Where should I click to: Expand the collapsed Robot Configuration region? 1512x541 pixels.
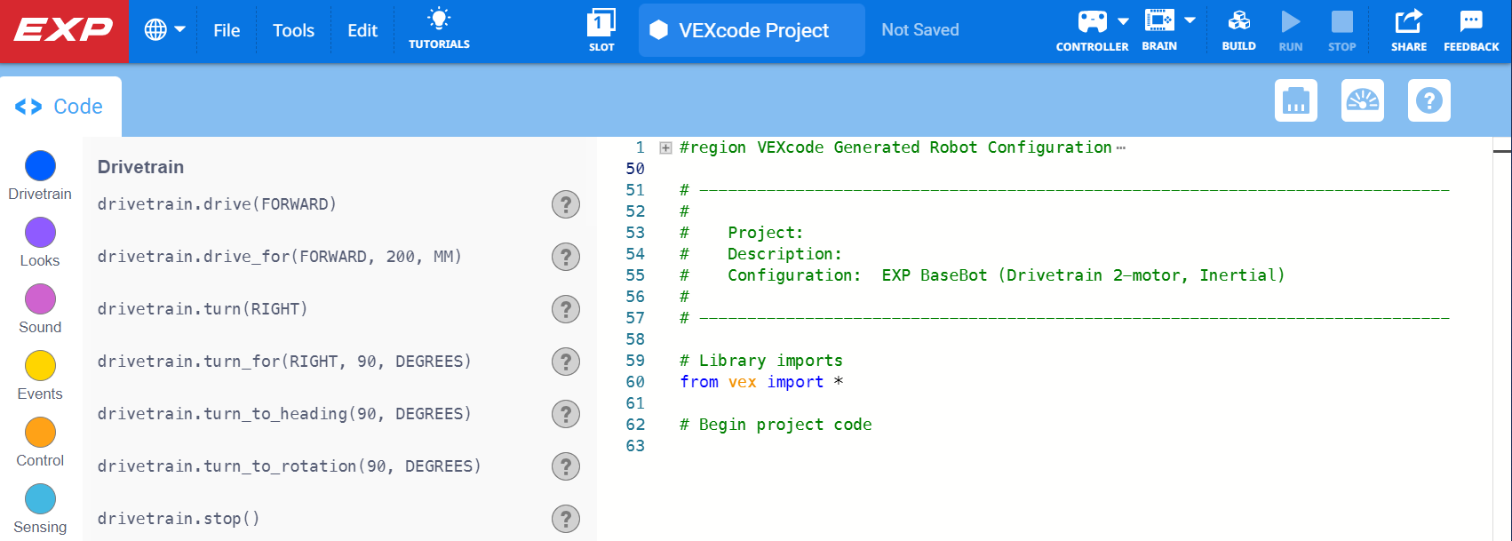pyautogui.click(x=665, y=148)
